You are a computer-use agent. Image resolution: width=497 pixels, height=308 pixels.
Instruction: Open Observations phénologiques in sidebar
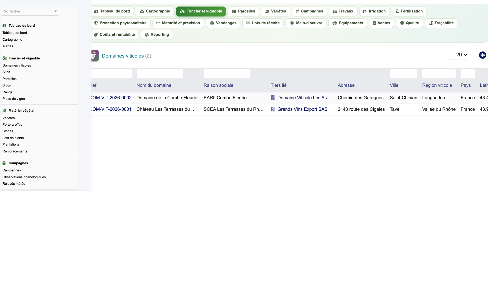[24, 177]
